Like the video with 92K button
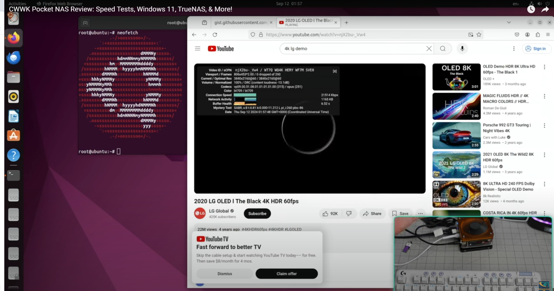554x291 pixels. tap(330, 214)
